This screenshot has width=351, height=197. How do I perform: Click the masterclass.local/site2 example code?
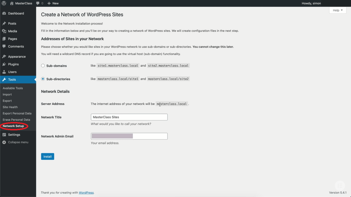pyautogui.click(x=168, y=79)
